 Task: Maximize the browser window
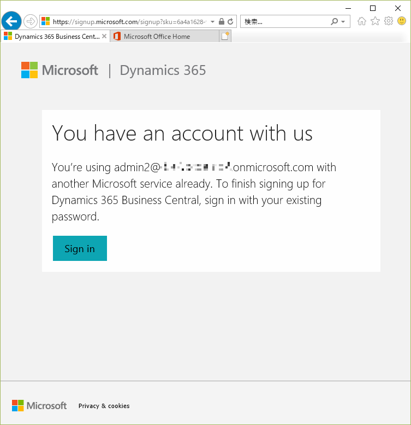(373, 8)
